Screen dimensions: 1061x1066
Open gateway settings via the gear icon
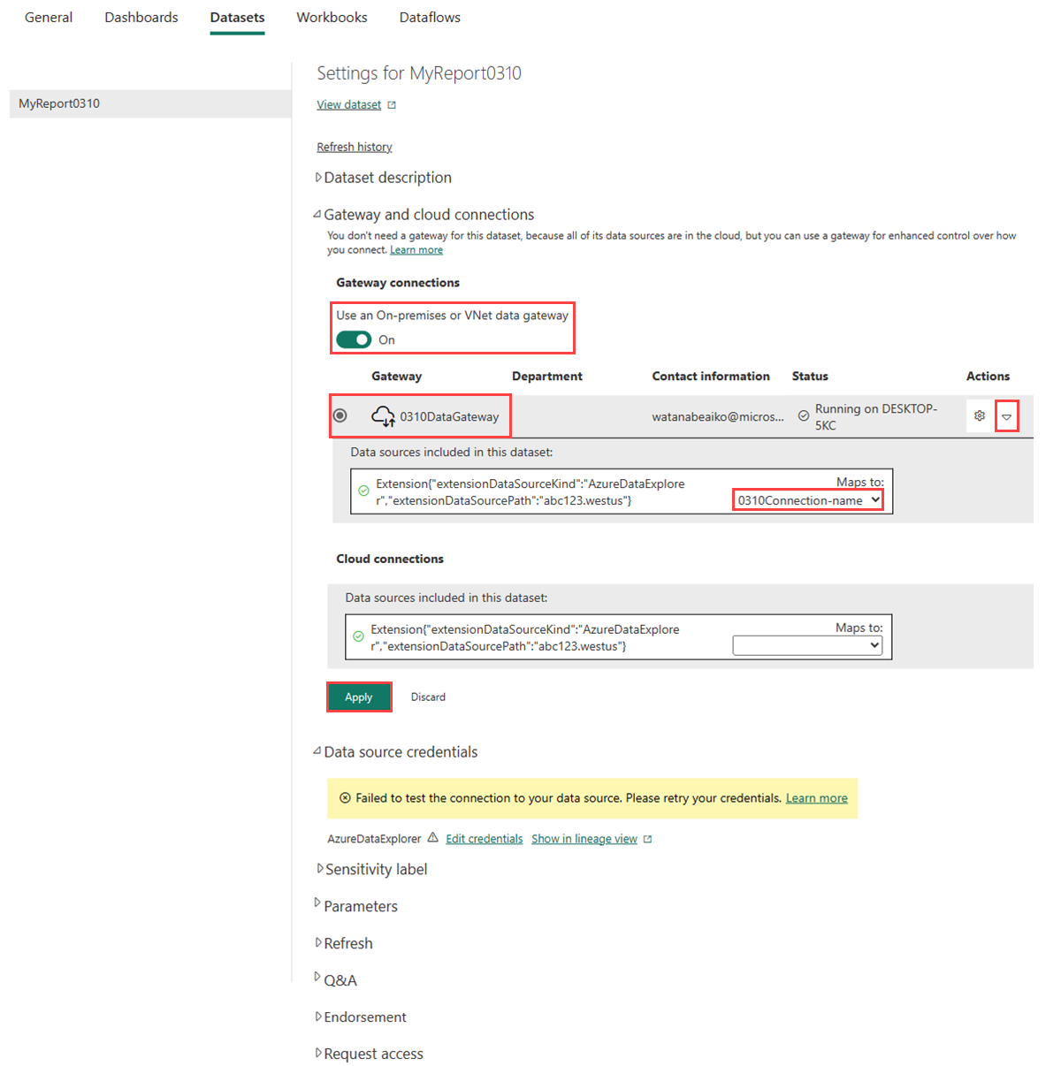point(980,415)
